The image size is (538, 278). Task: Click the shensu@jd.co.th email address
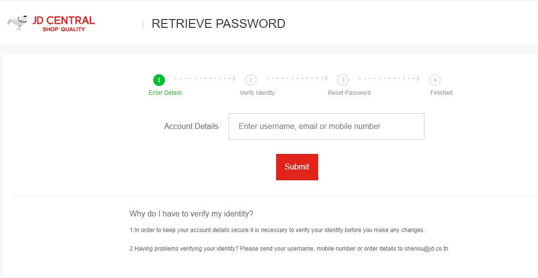(x=426, y=249)
